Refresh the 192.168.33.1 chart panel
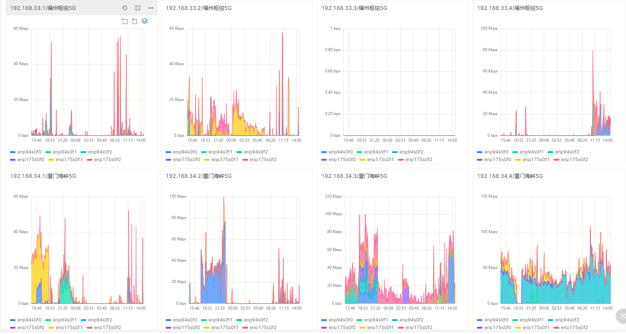 click(x=124, y=8)
